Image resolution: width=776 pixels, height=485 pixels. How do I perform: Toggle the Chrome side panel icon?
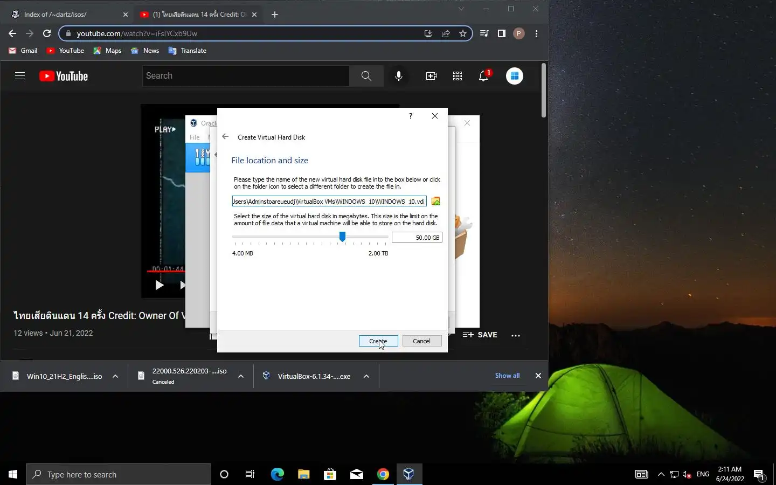502,33
